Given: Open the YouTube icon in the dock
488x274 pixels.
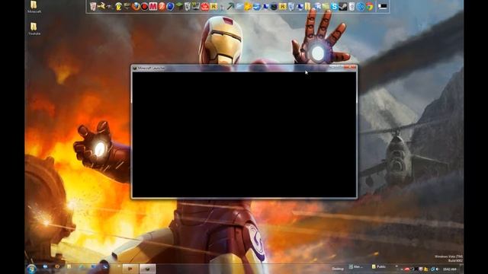Looking at the screenshot, I should 204,7.
